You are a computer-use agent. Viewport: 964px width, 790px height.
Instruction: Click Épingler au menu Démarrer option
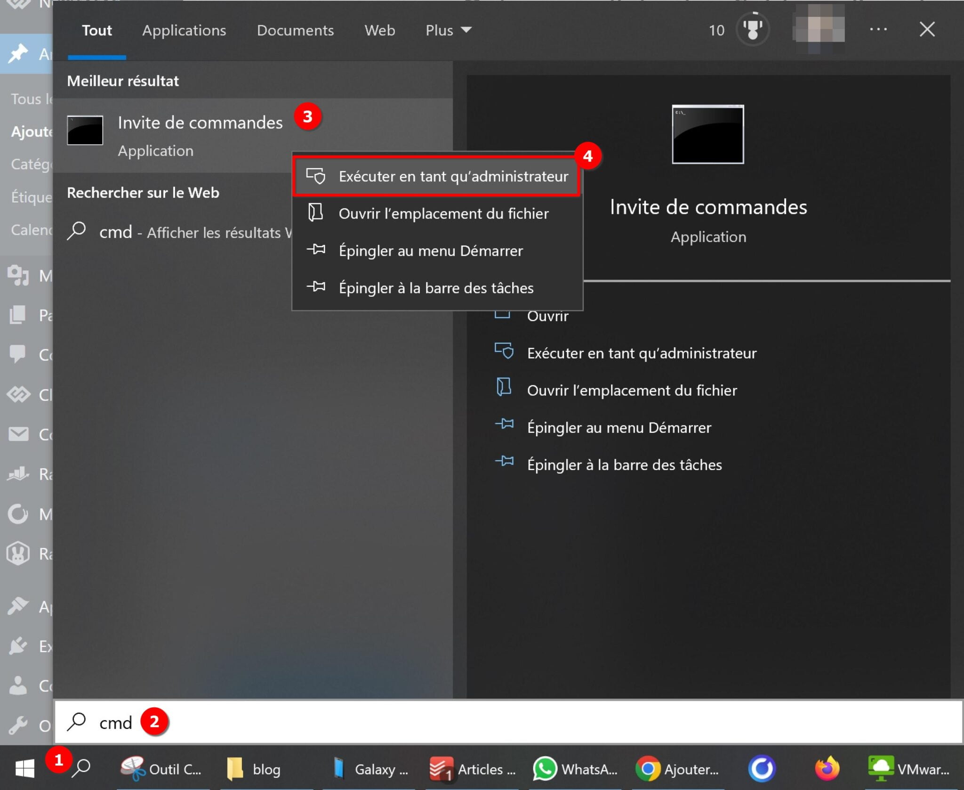[431, 250]
